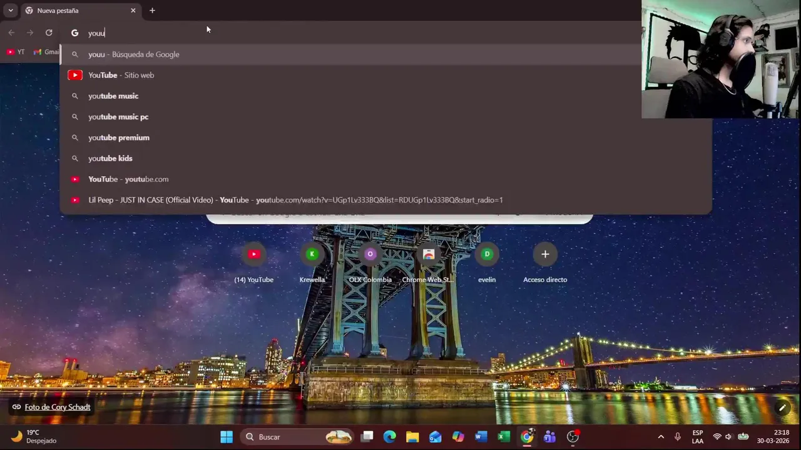
Task: Open the YT bookmark in the bookmarks bar
Action: coord(16,52)
